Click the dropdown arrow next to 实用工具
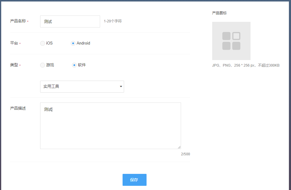The height and width of the screenshot is (190, 291). pyautogui.click(x=121, y=86)
